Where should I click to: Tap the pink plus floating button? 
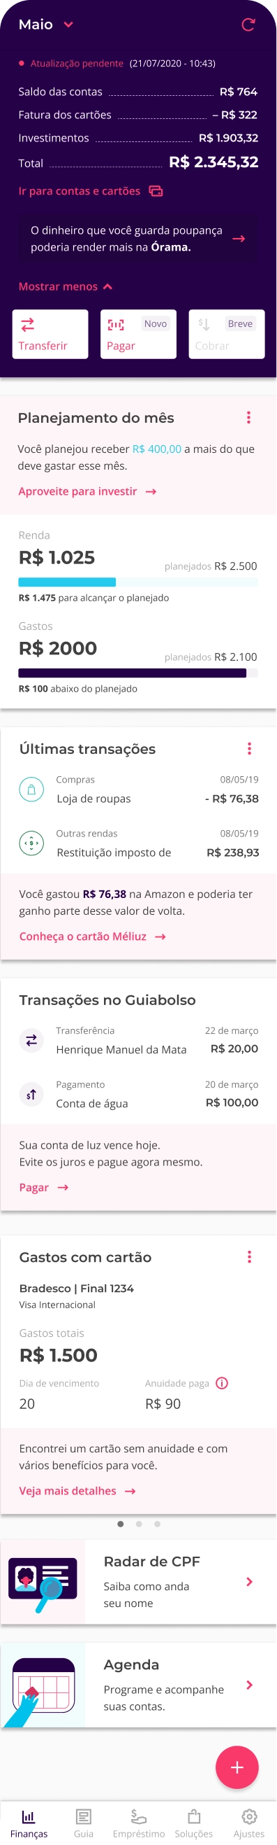237,1767
